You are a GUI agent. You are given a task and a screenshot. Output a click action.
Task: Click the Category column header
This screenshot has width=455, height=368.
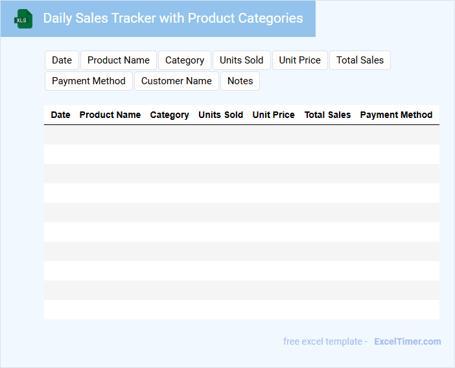tap(170, 115)
